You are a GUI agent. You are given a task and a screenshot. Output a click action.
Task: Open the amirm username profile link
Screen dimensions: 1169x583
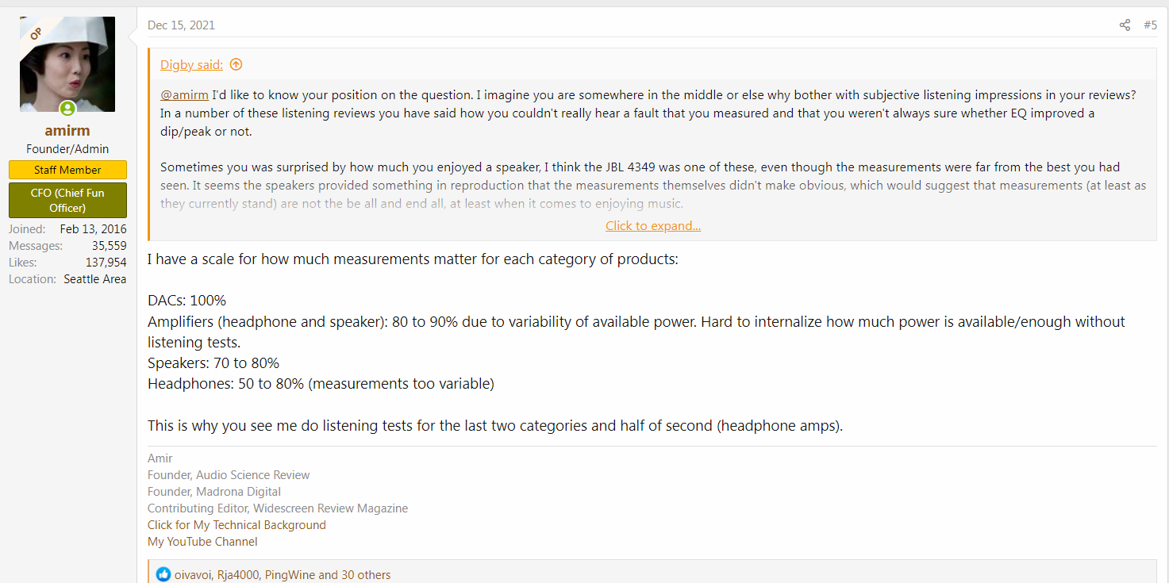pyautogui.click(x=67, y=131)
